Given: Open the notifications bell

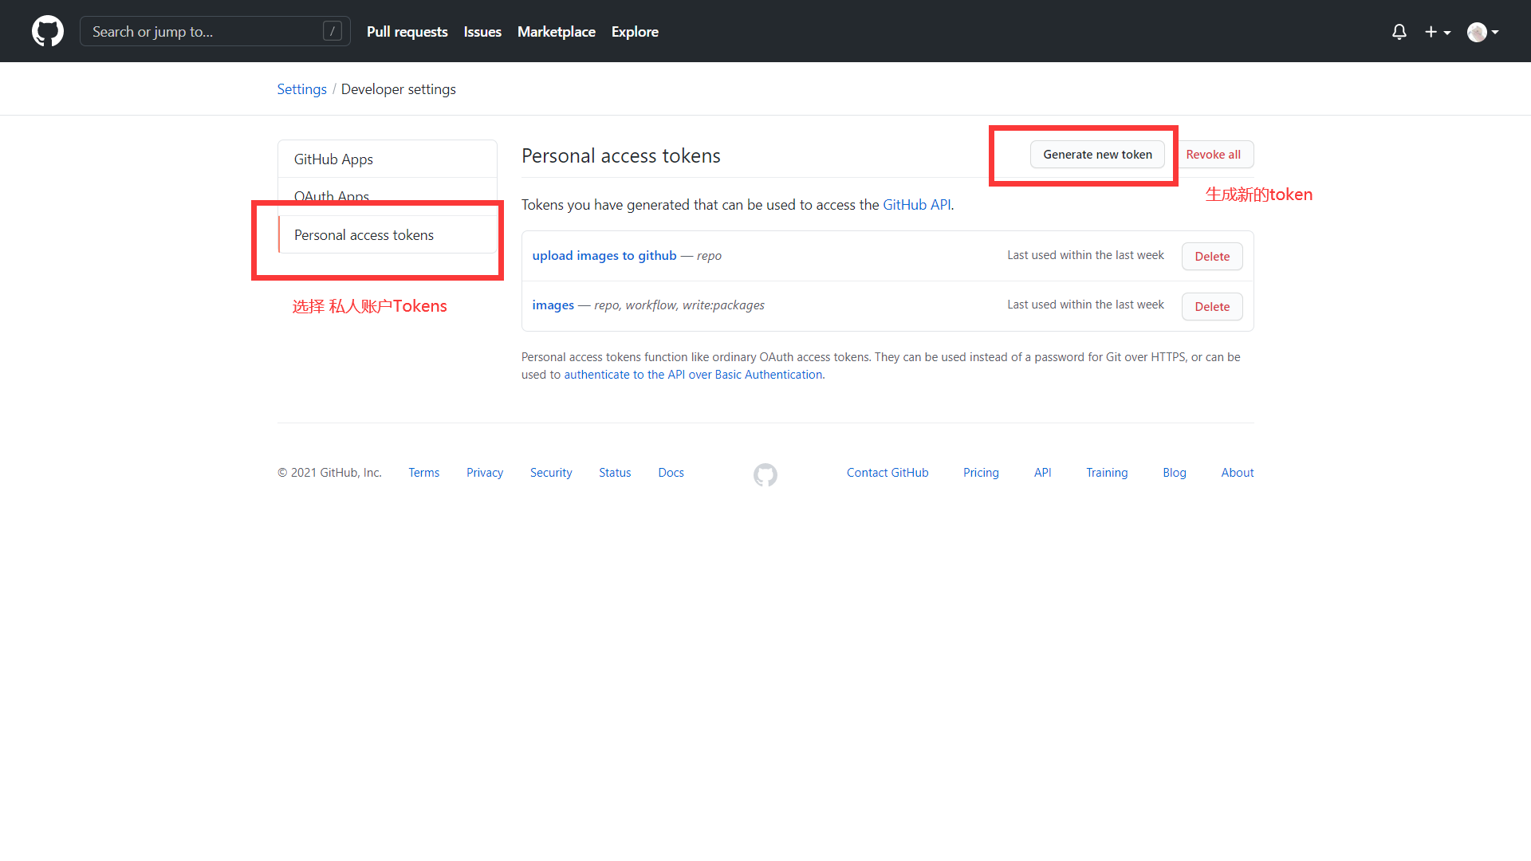Looking at the screenshot, I should pyautogui.click(x=1399, y=32).
